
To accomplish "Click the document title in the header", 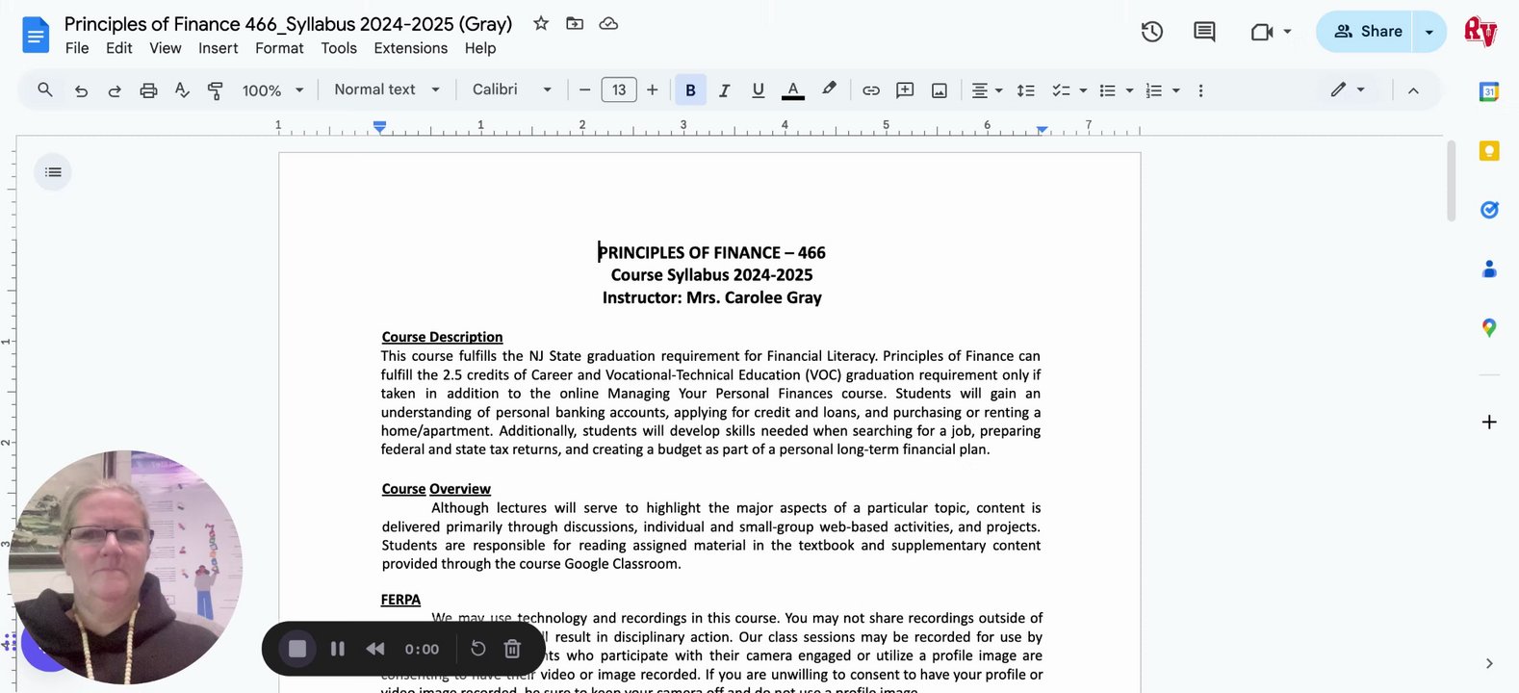I will [x=288, y=23].
